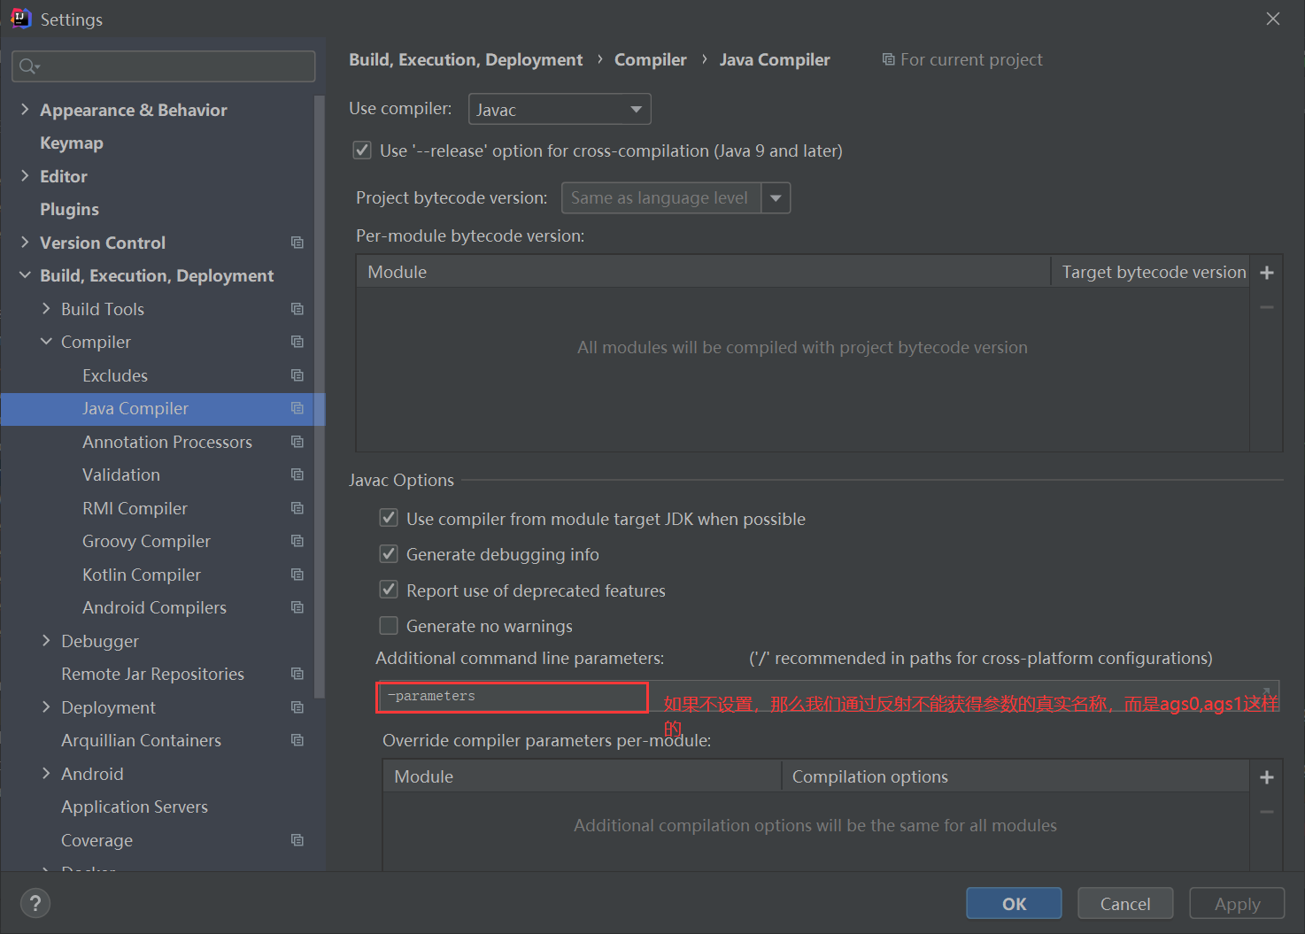The image size is (1305, 934).
Task: Expand the Version Control section
Action: (x=25, y=243)
